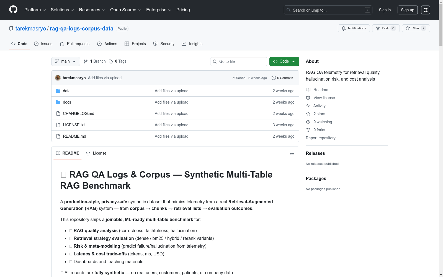Click the Sign in link
This screenshot has height=277, width=443.
(385, 10)
